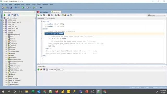Switch to the Query Builder tab
This screenshot has height=94, width=167.
[51, 19]
